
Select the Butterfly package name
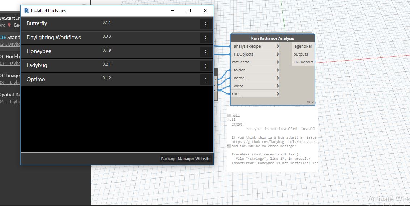pos(37,23)
